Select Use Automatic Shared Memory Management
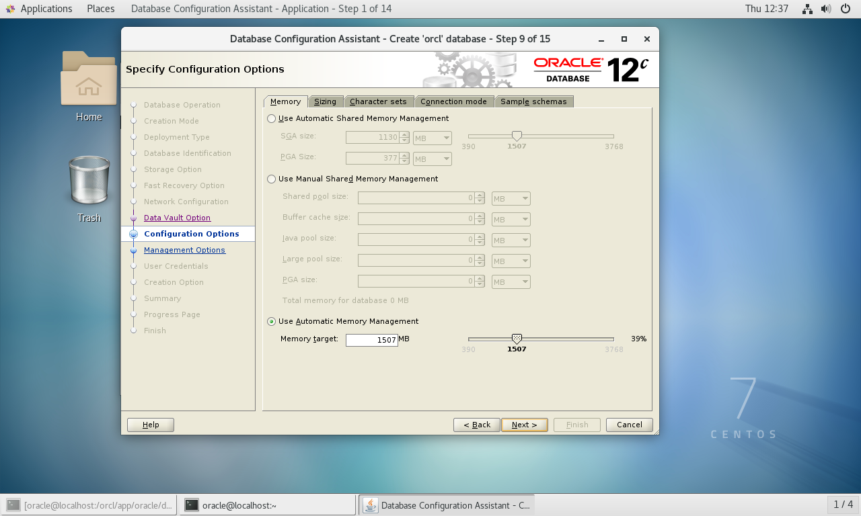861x516 pixels. coord(271,118)
